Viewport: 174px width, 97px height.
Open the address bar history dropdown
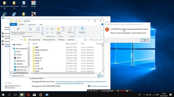[x=84, y=40]
